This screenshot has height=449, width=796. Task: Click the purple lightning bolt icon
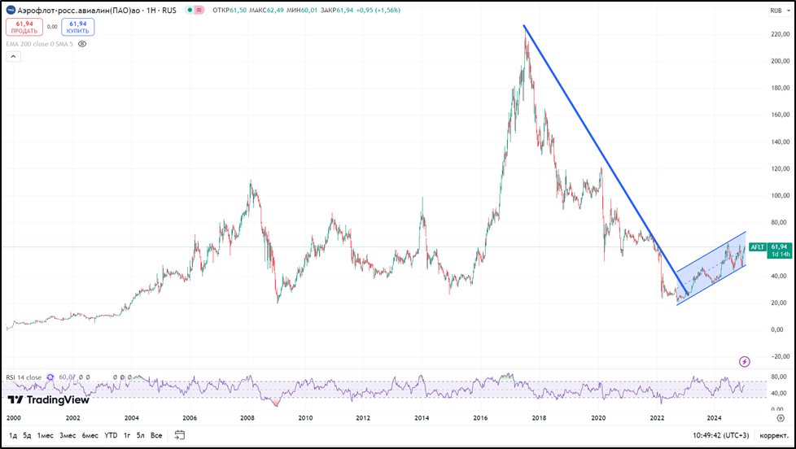tap(744, 362)
